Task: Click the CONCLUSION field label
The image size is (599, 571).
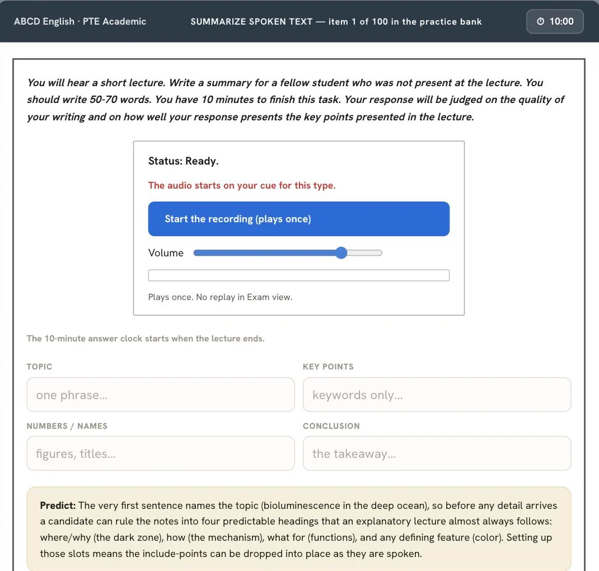Action: 331,426
